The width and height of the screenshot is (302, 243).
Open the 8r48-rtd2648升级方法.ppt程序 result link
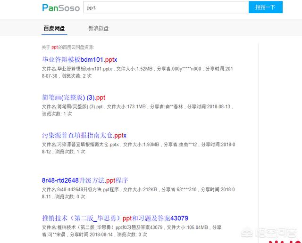point(85,180)
